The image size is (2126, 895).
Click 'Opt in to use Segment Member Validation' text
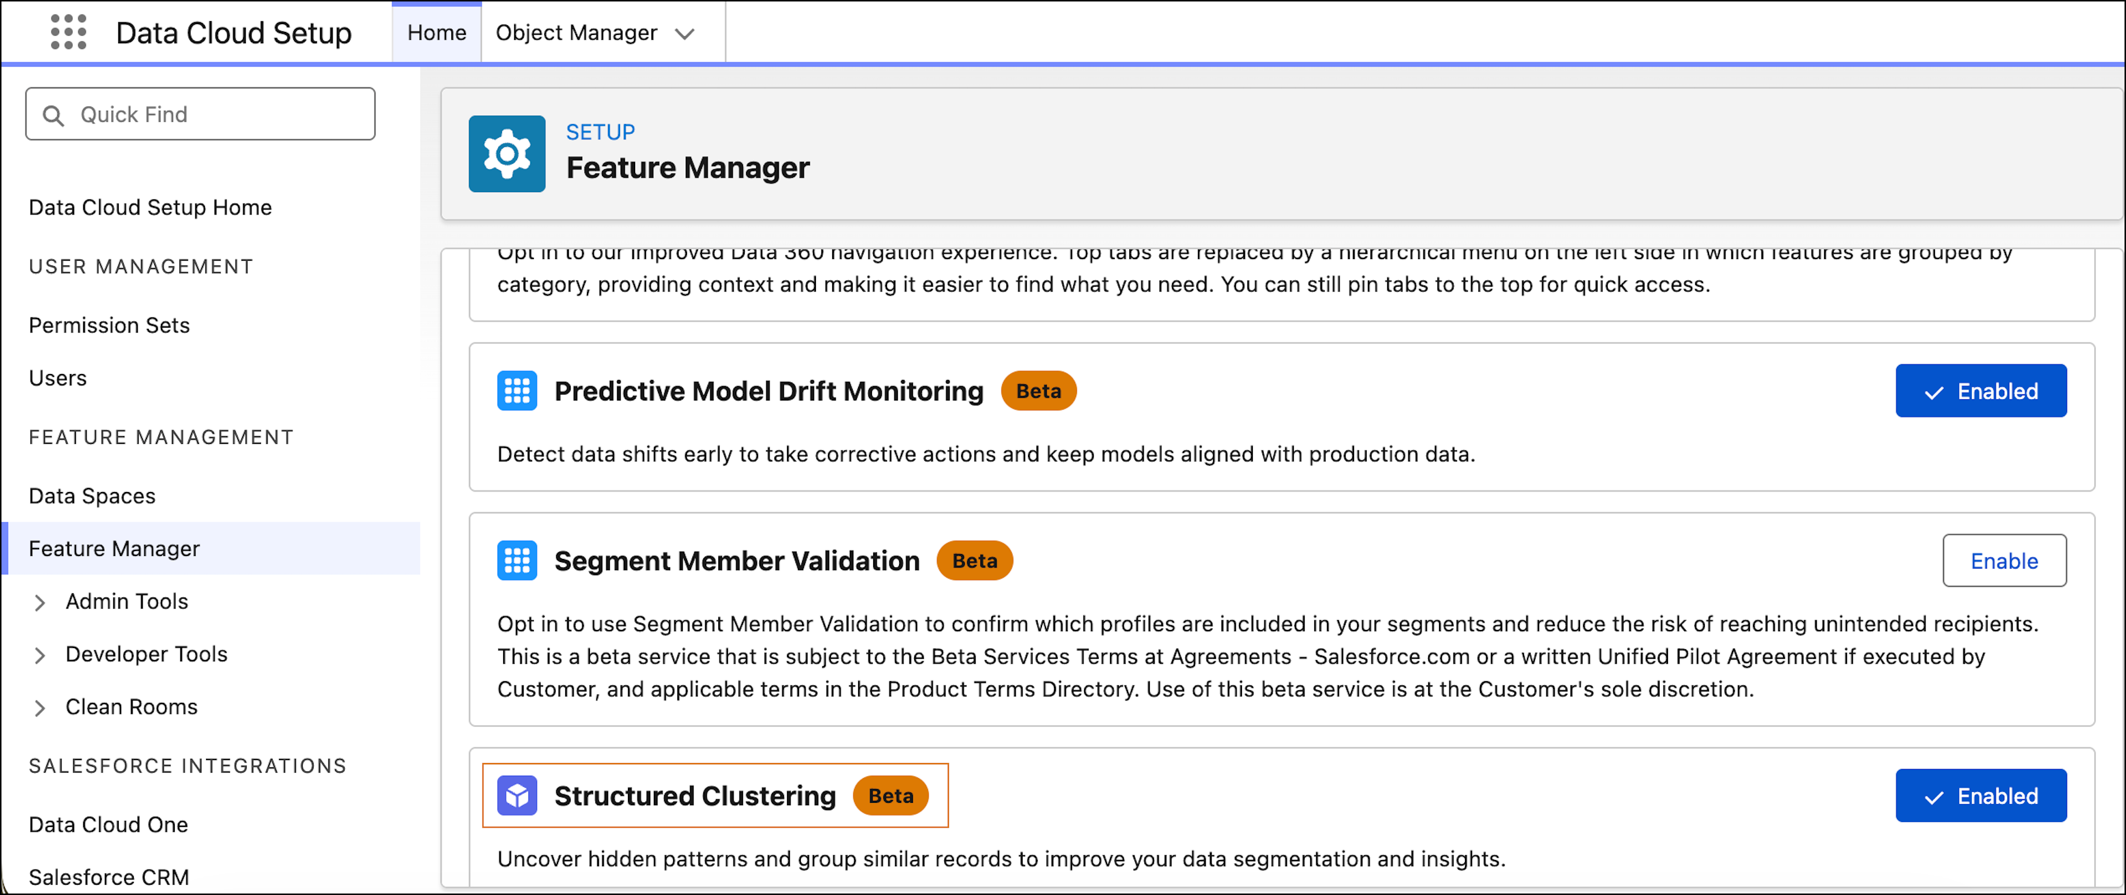[x=1268, y=656]
